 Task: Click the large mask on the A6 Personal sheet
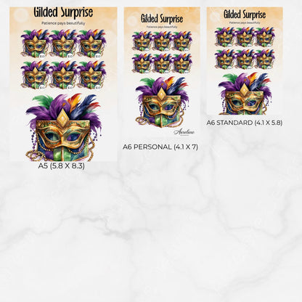tap(162, 102)
